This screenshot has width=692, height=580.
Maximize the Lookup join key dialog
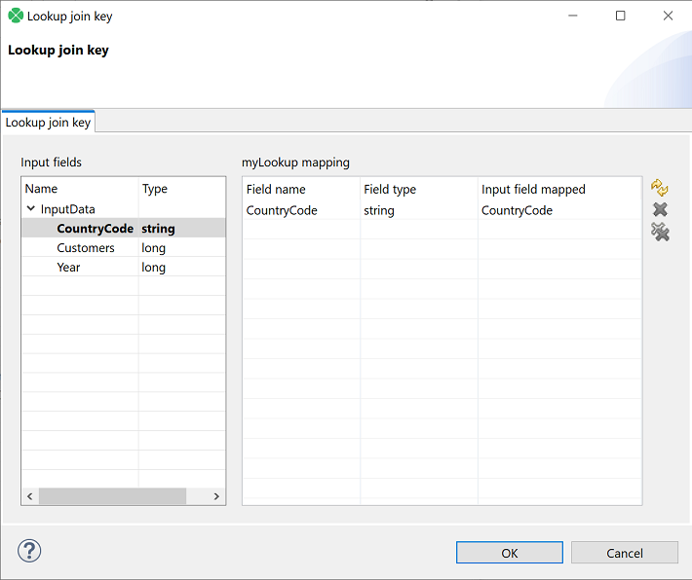(621, 17)
